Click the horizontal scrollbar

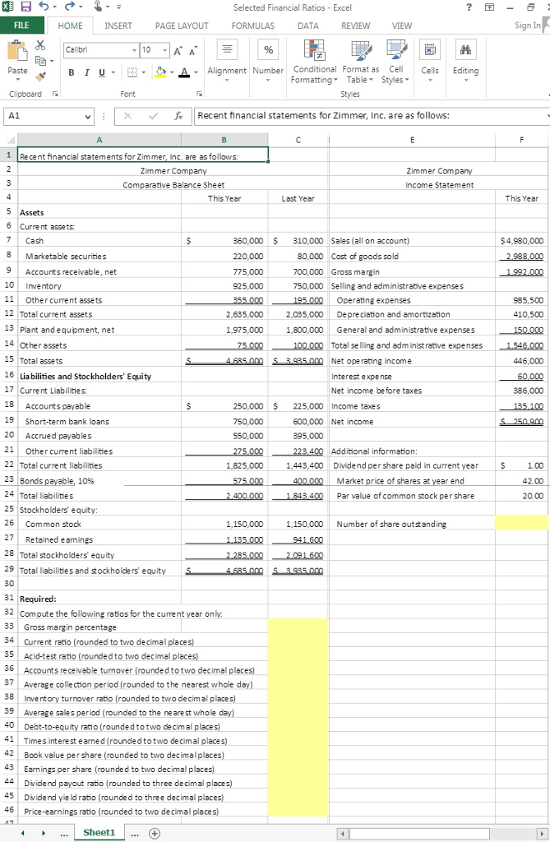coord(419,834)
